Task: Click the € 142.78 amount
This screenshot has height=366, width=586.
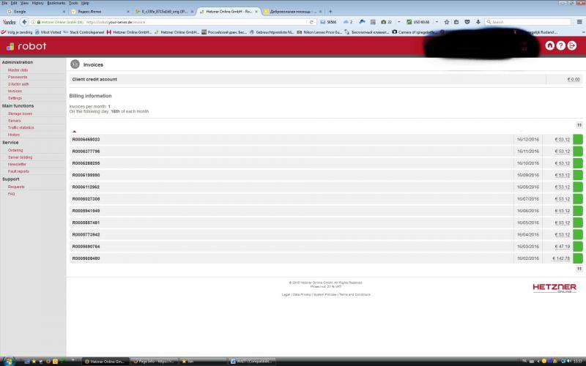Action: click(x=561, y=258)
